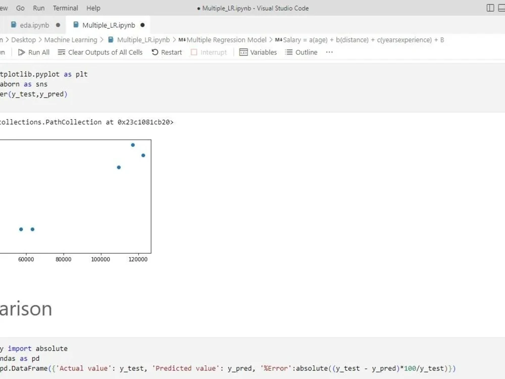Click the Multiple_LR.ipynb tab file icon
505x379 pixels.
(76, 25)
